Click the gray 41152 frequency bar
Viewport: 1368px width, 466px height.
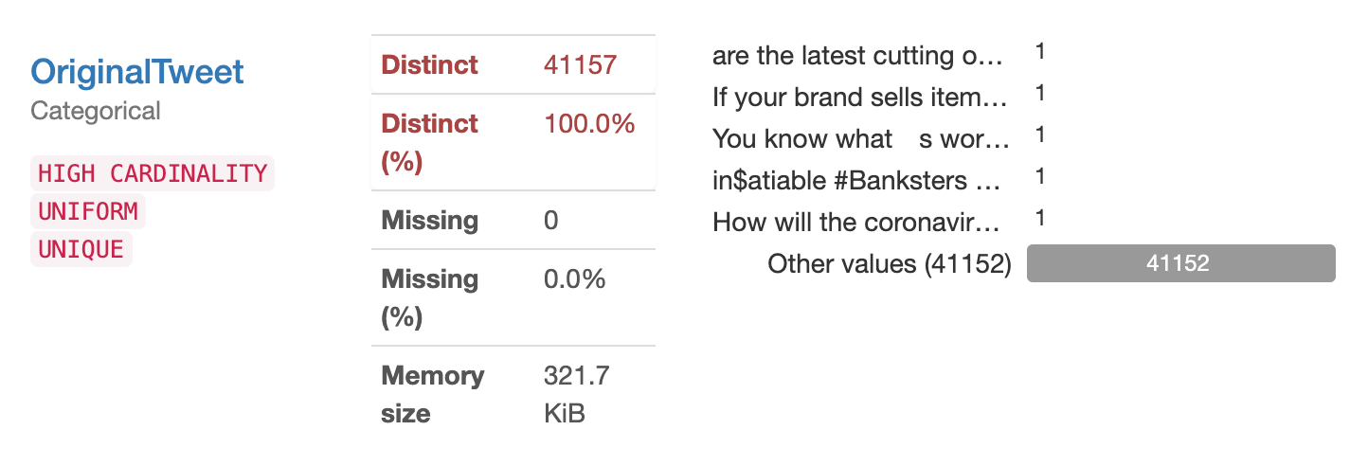pyautogui.click(x=1180, y=263)
